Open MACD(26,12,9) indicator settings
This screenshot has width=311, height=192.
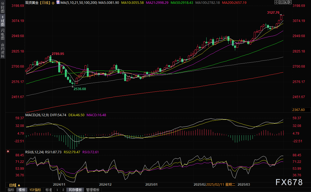pyautogui.click(x=37, y=115)
